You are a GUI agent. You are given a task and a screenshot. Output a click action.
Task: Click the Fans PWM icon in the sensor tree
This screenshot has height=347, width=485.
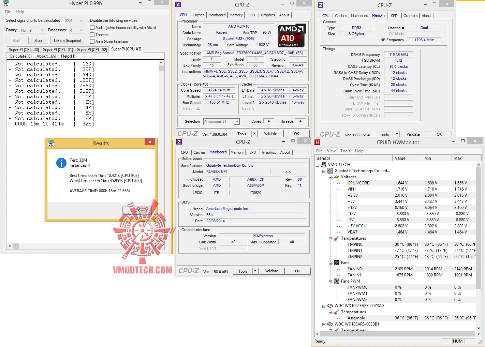tap(337, 281)
